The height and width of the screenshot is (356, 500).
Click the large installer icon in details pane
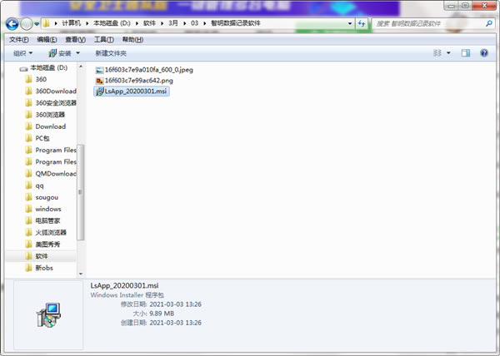(47, 314)
